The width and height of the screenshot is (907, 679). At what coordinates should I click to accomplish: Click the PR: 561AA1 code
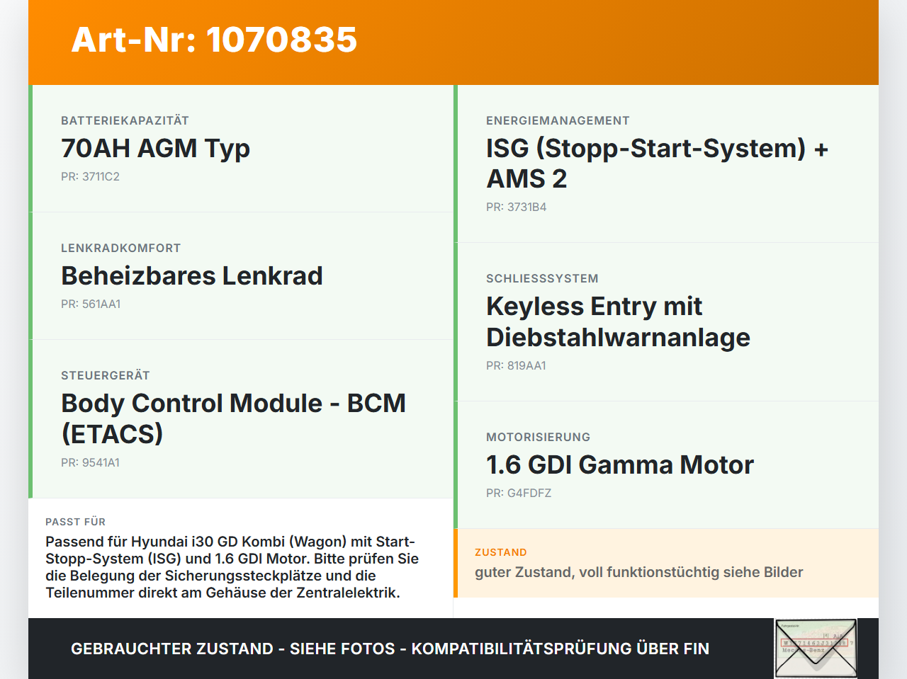pos(91,304)
